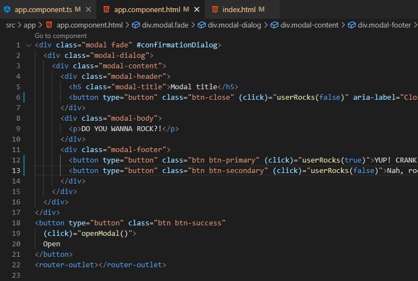Open the app breadcrumb folder dropdown
The height and width of the screenshot is (281, 418).
[30, 25]
